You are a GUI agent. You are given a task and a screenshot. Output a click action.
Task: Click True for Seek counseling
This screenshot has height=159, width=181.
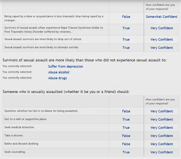tap(126, 152)
